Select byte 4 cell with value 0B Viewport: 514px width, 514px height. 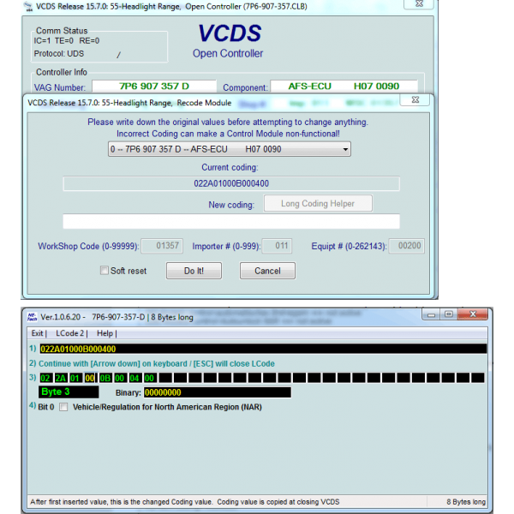pos(105,379)
